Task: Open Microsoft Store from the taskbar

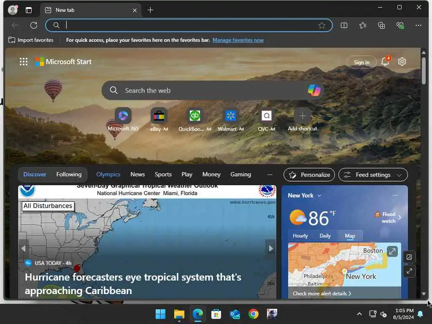Action: (216, 314)
